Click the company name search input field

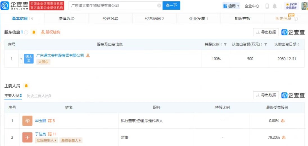(112, 6)
